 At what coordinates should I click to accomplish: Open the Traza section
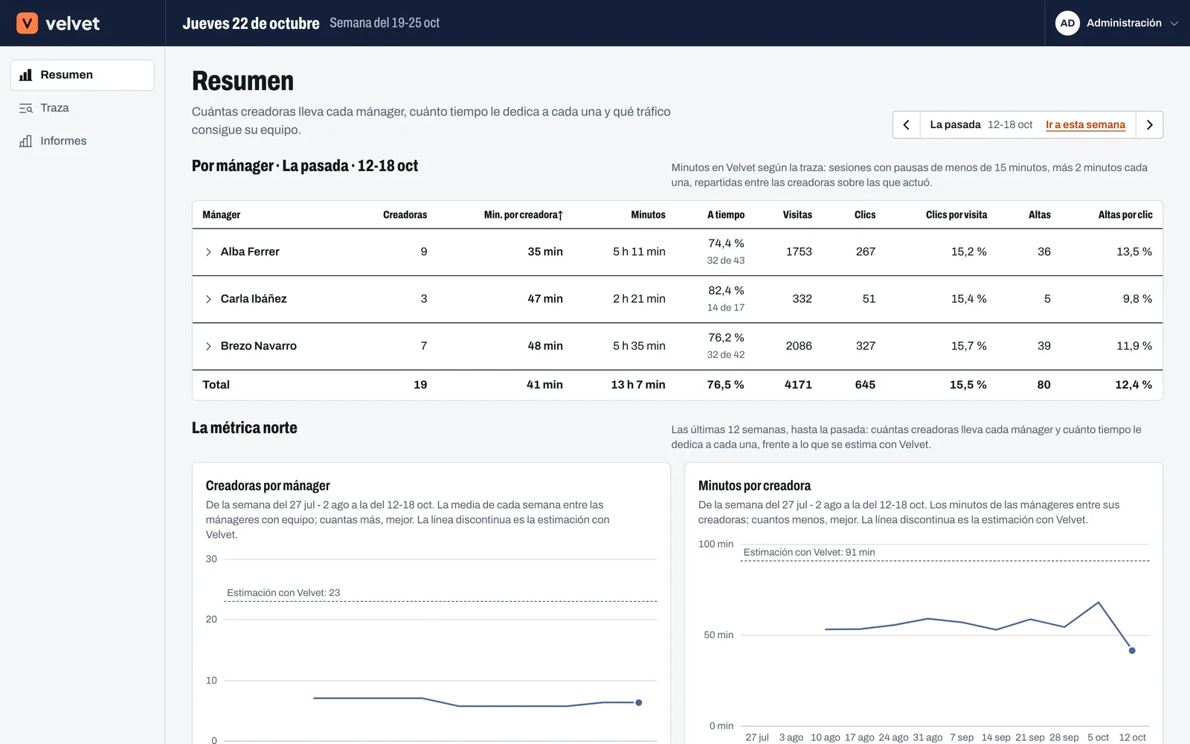click(x=82, y=108)
